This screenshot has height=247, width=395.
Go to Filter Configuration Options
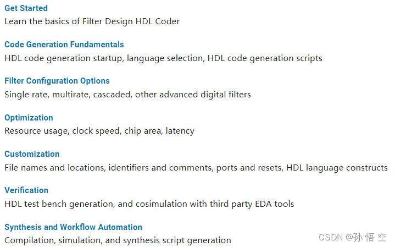[57, 81]
